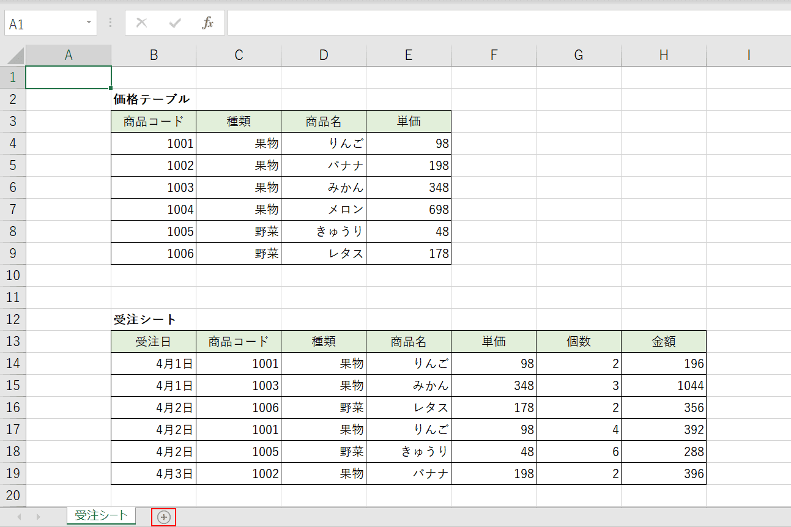The image size is (791, 527).
Task: Select column C header
Action: (x=239, y=55)
